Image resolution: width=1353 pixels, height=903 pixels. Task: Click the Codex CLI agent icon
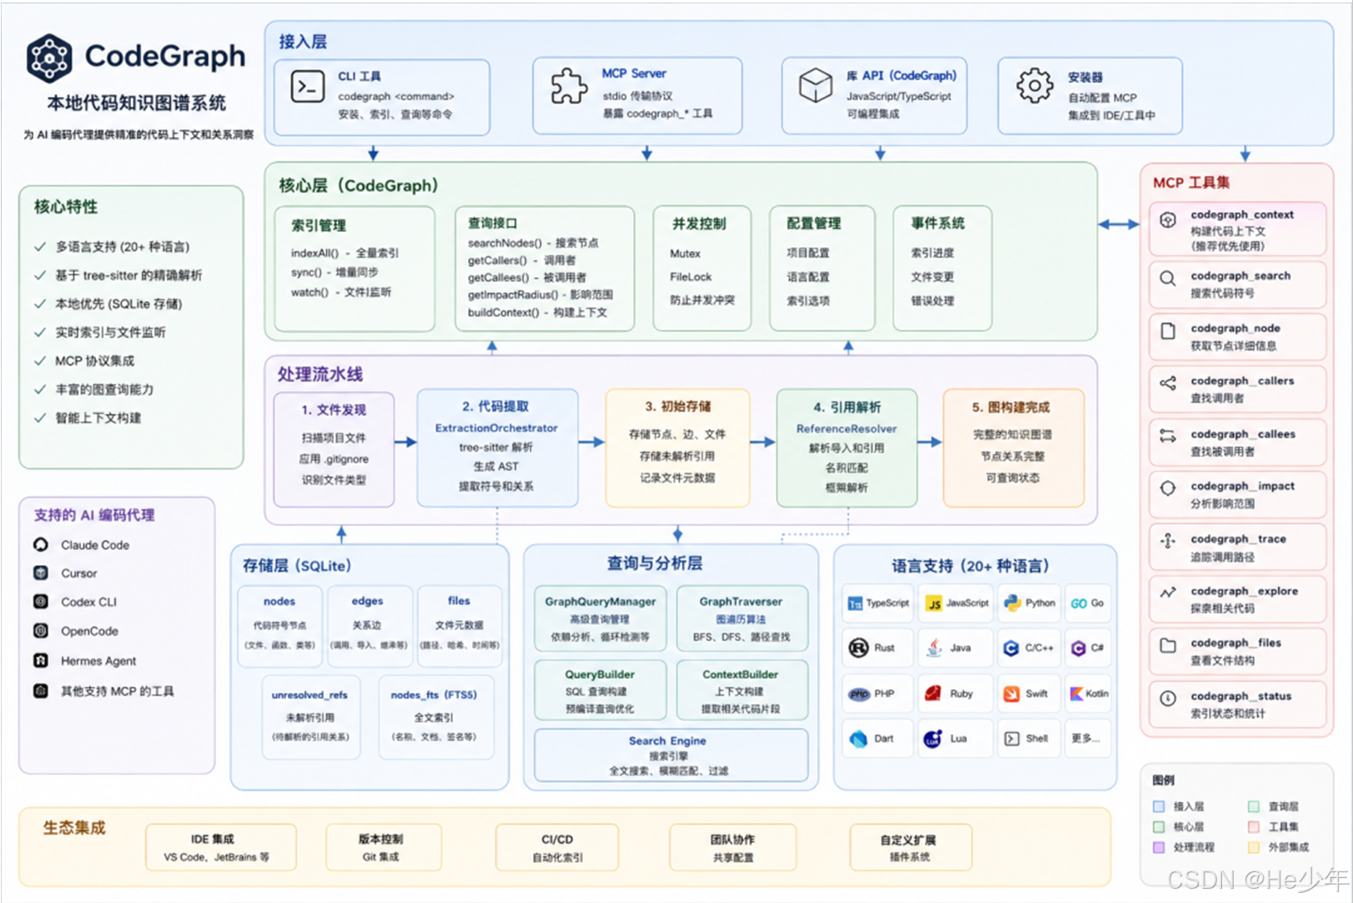(40, 601)
